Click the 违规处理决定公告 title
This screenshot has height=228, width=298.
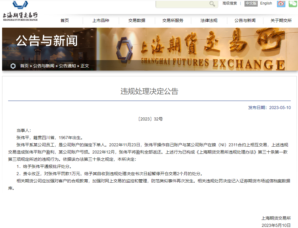(x=149, y=91)
